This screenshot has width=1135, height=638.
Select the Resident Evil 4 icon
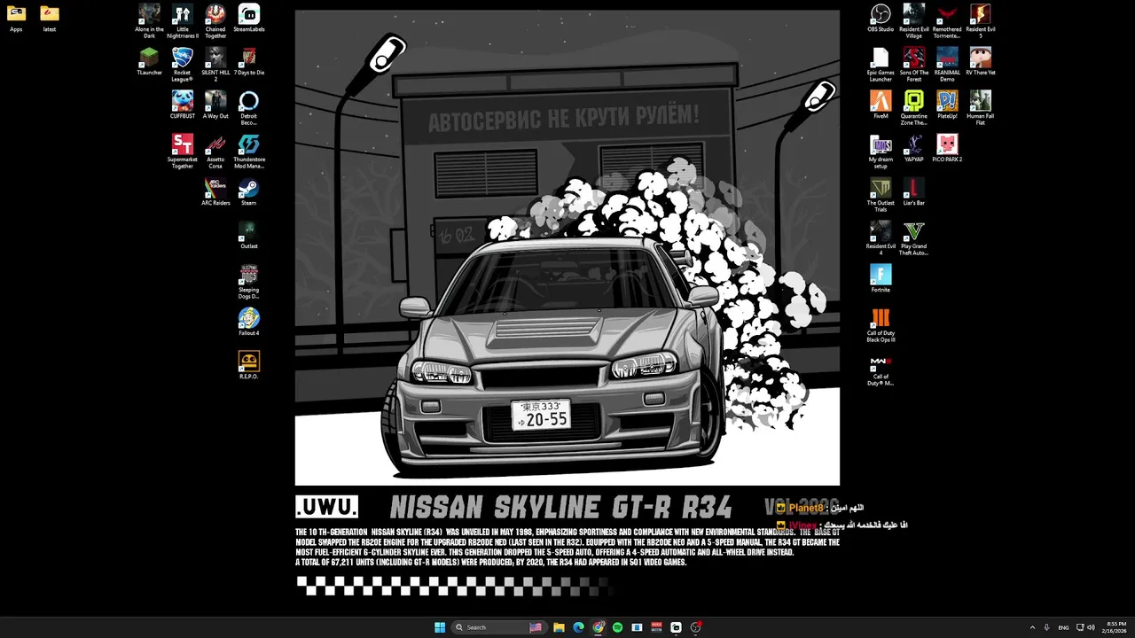point(881,238)
